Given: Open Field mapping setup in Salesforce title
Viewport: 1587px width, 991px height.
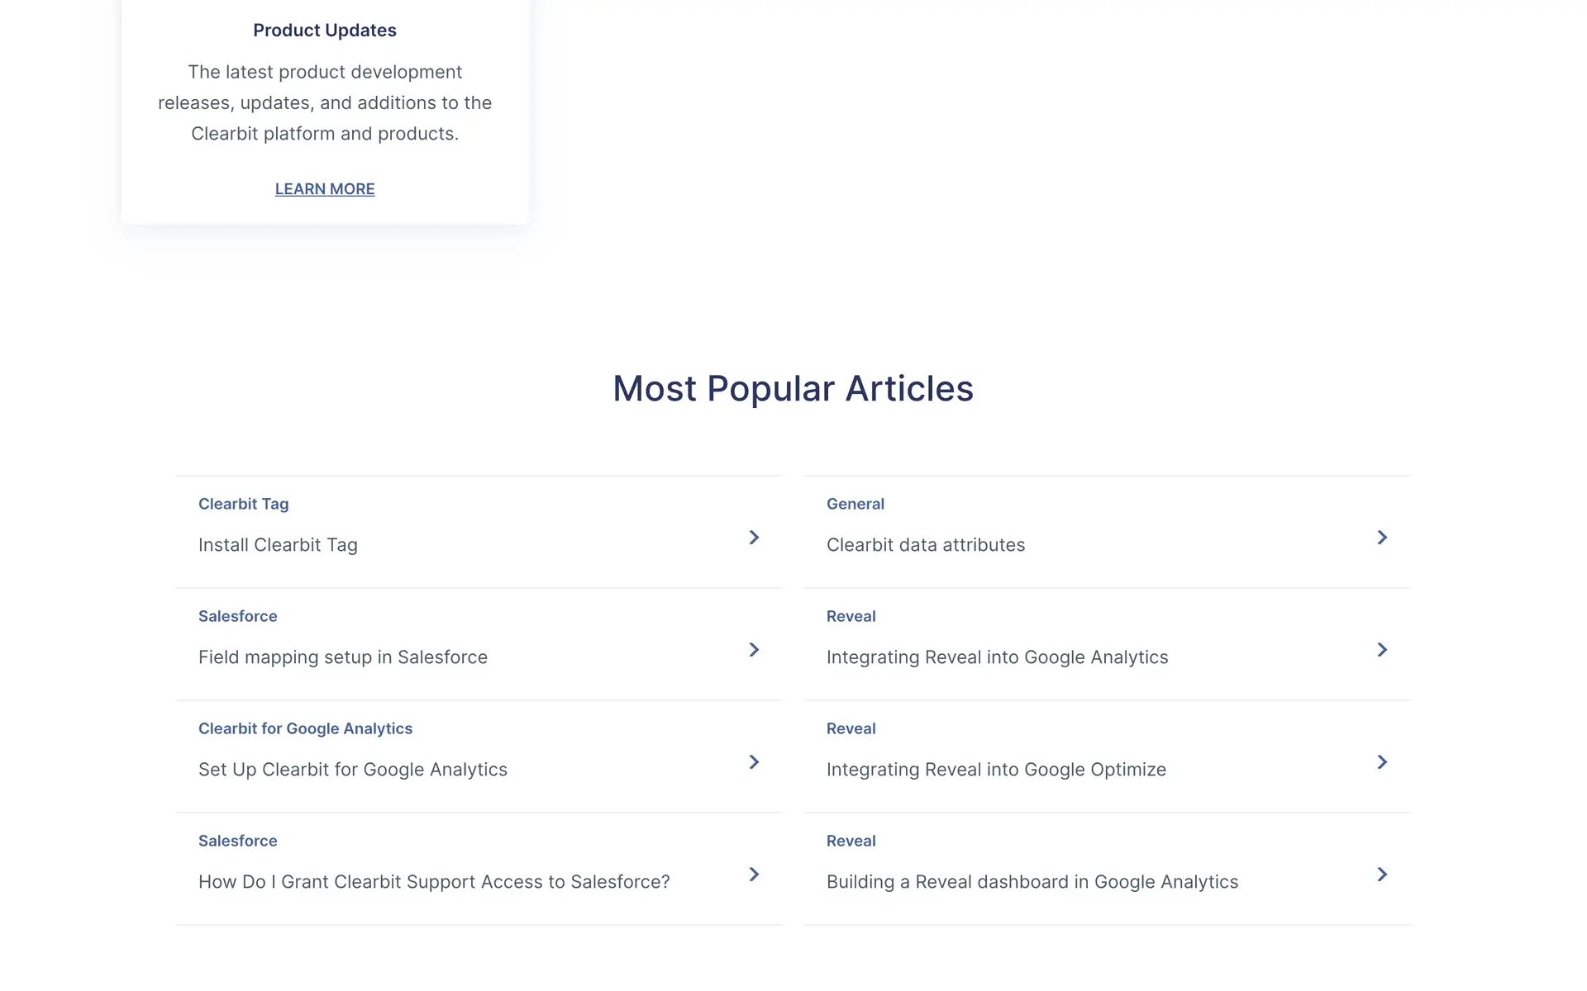Looking at the screenshot, I should point(342,657).
